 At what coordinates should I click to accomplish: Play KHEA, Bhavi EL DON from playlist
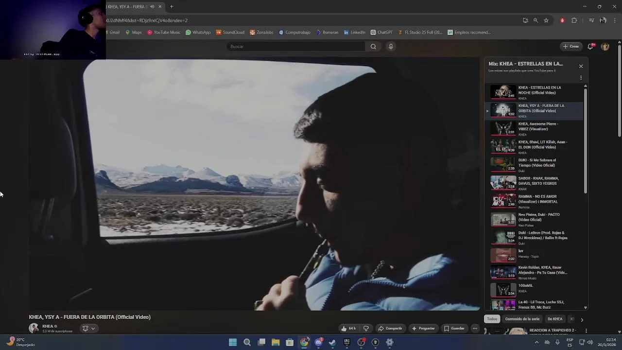tap(535, 147)
